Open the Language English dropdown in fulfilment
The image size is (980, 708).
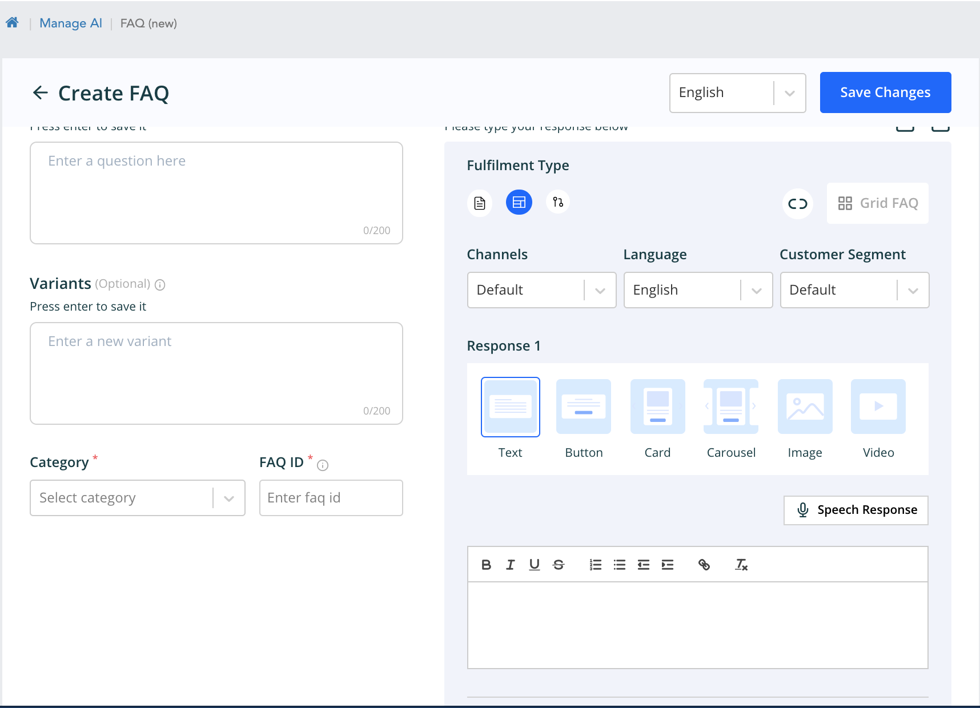pyautogui.click(x=698, y=290)
